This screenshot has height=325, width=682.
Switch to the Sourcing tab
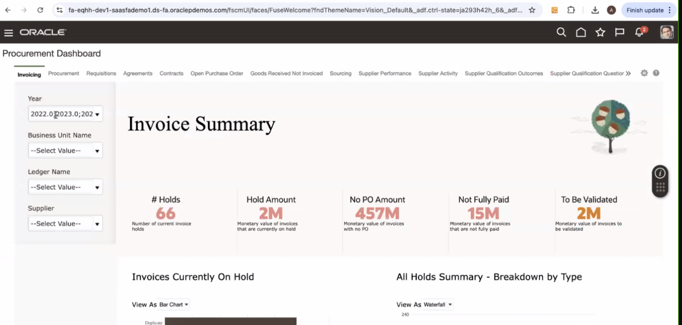coord(341,73)
